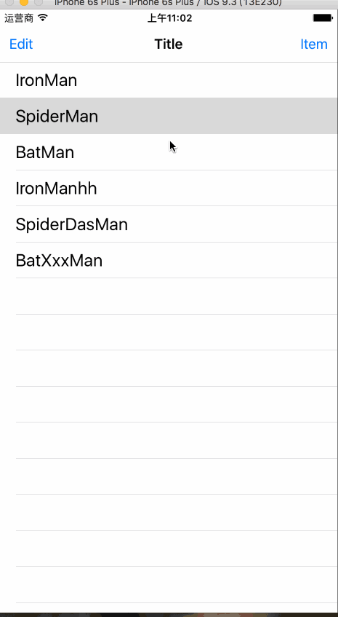The width and height of the screenshot is (338, 617).
Task: Click the yellow minimize button of simulator window
Action: [x=23, y=3]
